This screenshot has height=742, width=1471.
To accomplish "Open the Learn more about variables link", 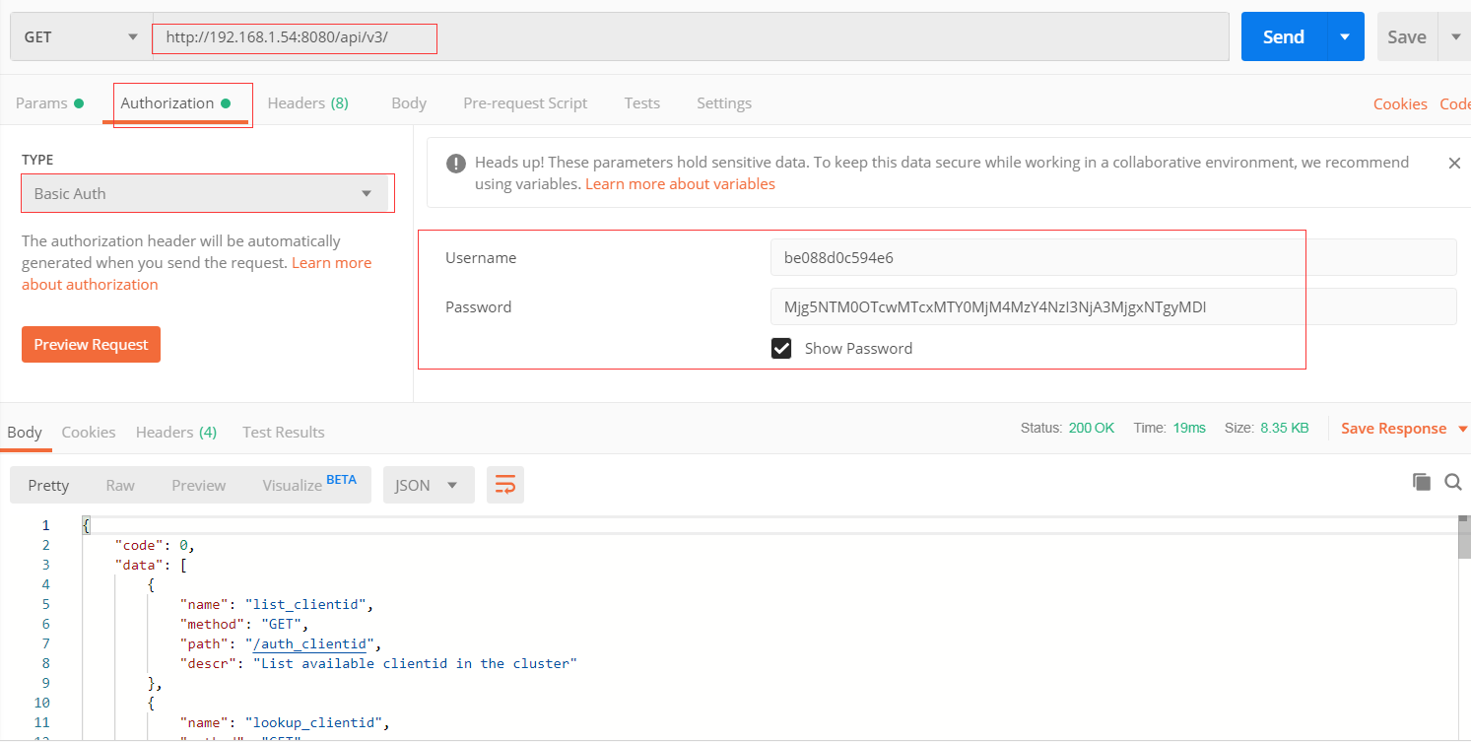I will (x=680, y=184).
